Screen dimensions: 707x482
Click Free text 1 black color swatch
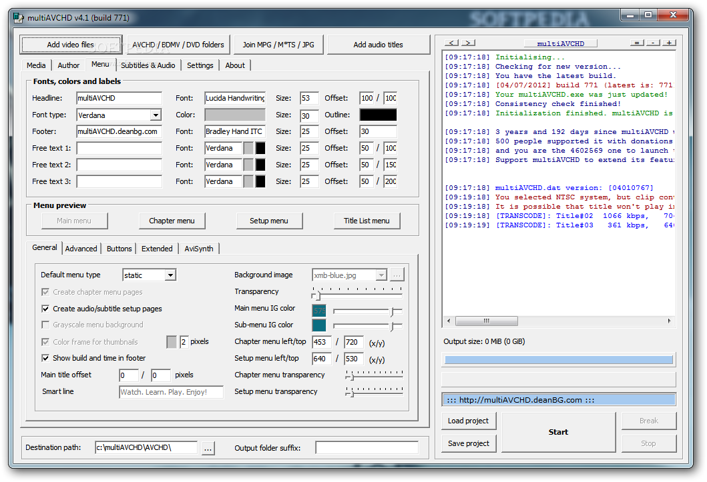tap(260, 148)
